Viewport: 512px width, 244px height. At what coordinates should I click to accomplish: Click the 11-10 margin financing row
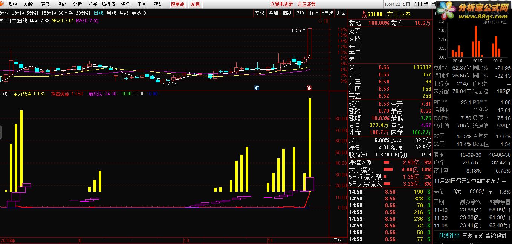(472, 209)
